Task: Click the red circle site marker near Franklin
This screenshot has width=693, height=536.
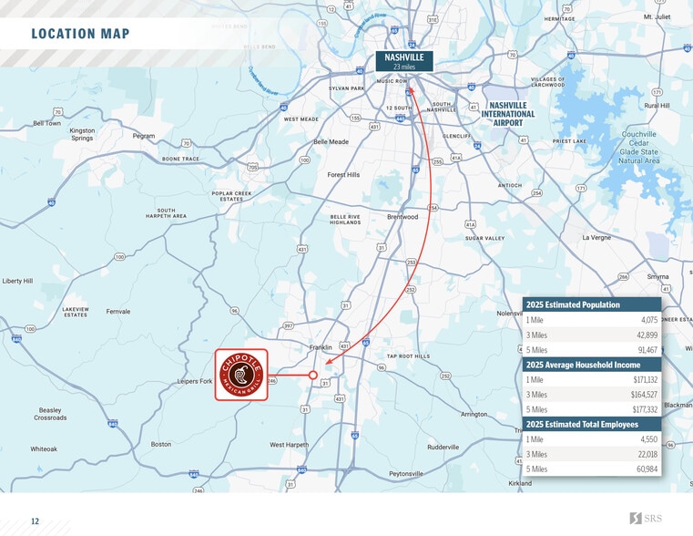Action: point(313,375)
